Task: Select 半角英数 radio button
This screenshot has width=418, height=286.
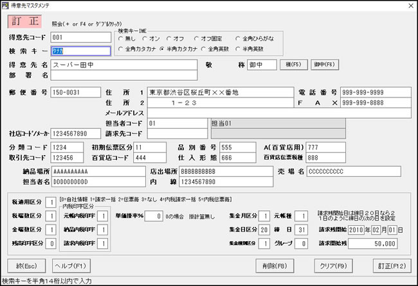Action: tap(239, 49)
